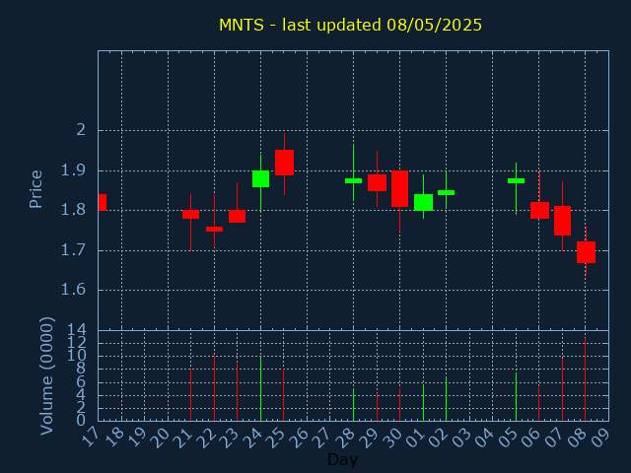
Task: Click the day axis label 17
Action: (90, 437)
